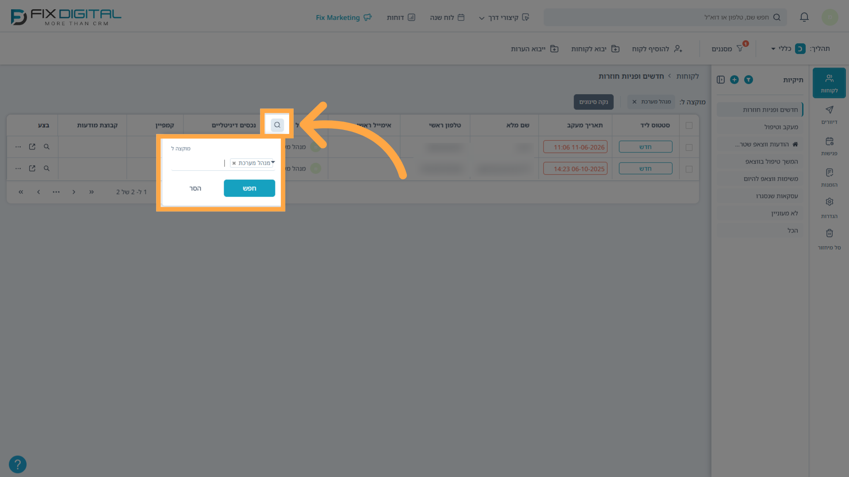Select folder מעקב וטיפול
Viewport: 849px width, 477px height.
coord(760,127)
